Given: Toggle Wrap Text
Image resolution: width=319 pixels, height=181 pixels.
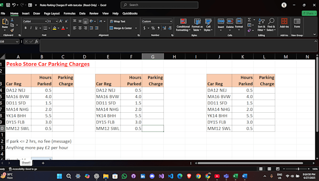Looking at the screenshot, I should coord(118,22).
